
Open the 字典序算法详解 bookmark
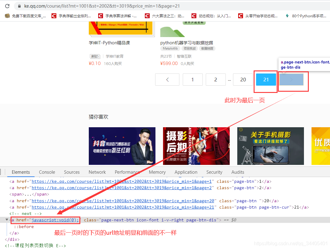(118, 16)
